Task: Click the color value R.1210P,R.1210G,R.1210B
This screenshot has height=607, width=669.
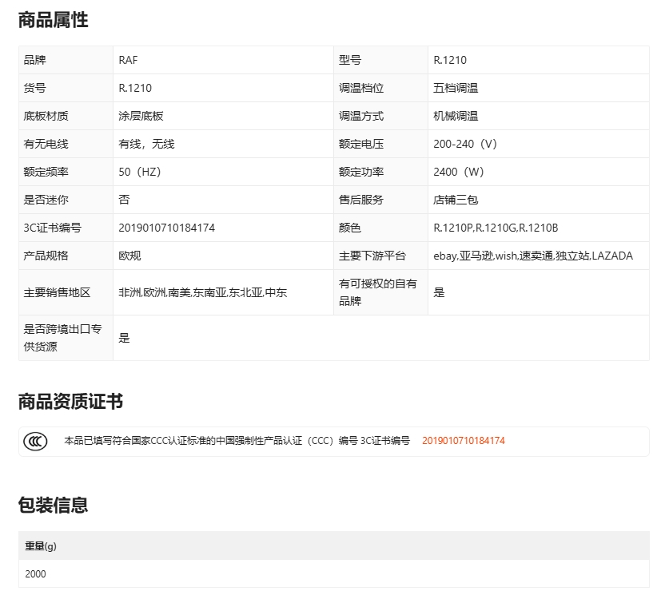Action: click(x=496, y=228)
